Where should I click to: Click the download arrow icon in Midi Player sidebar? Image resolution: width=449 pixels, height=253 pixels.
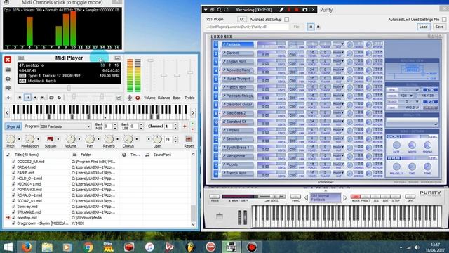pyautogui.click(x=8, y=98)
